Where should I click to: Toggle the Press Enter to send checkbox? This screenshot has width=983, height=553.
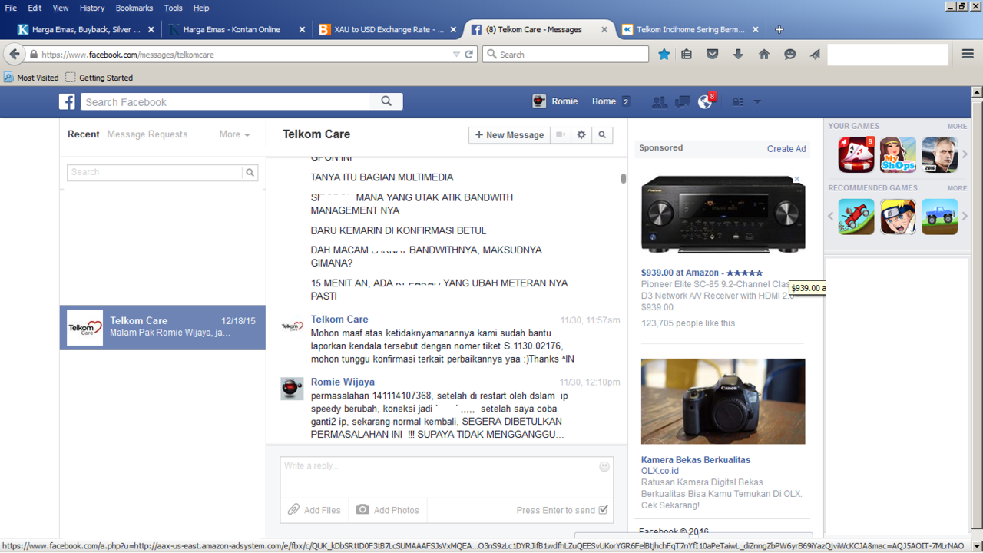pos(604,509)
